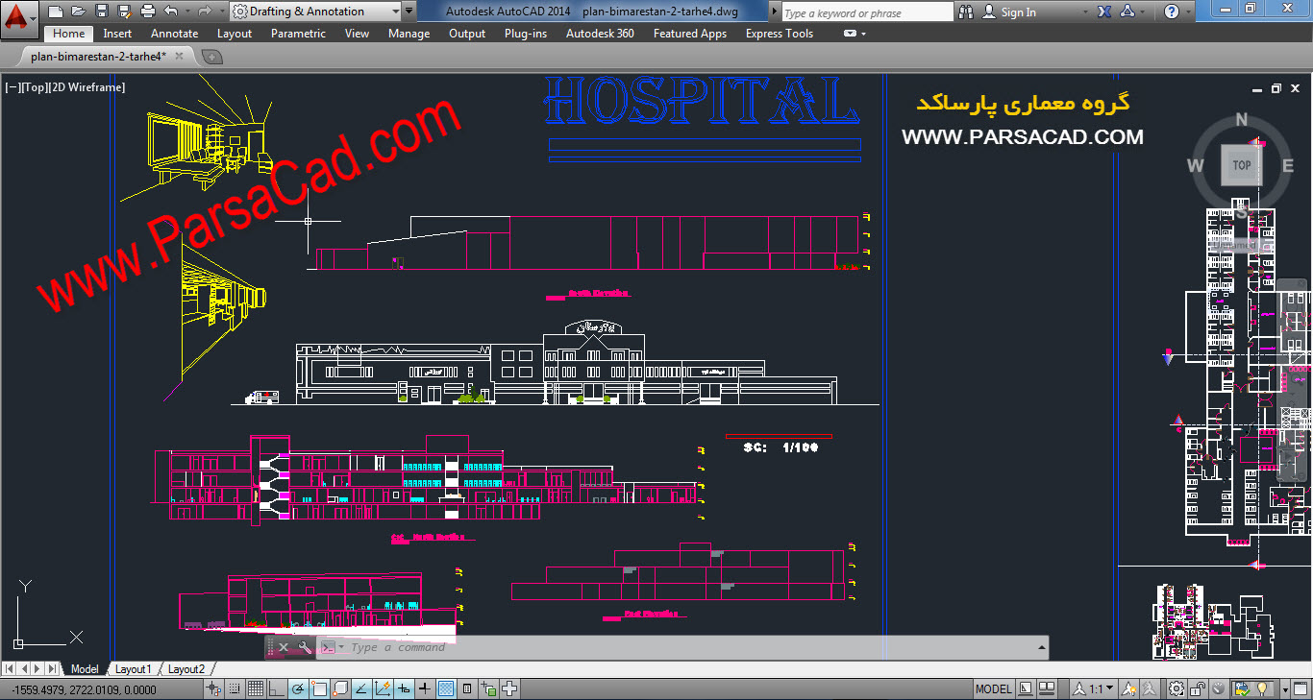Toggle toolbar and window lock icon
Image resolution: width=1313 pixels, height=700 pixels.
[x=1198, y=688]
